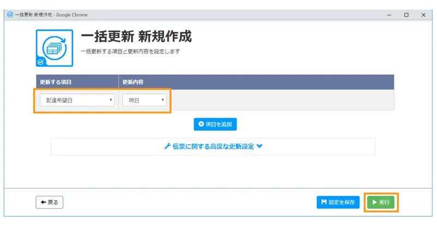Close the Chrome window
Screen dimensions: 437x228
[423, 15]
